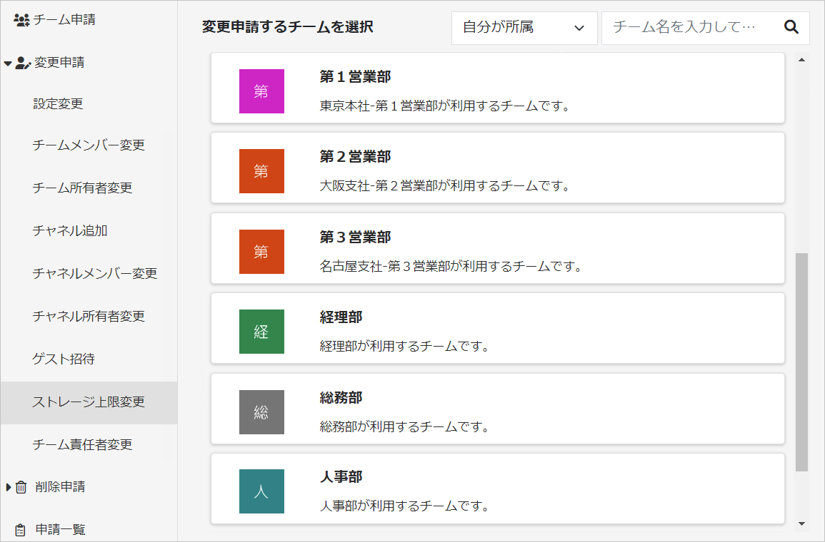Image resolution: width=825 pixels, height=542 pixels.
Task: Click the 変更申請 user-edit icon
Action: point(23,63)
